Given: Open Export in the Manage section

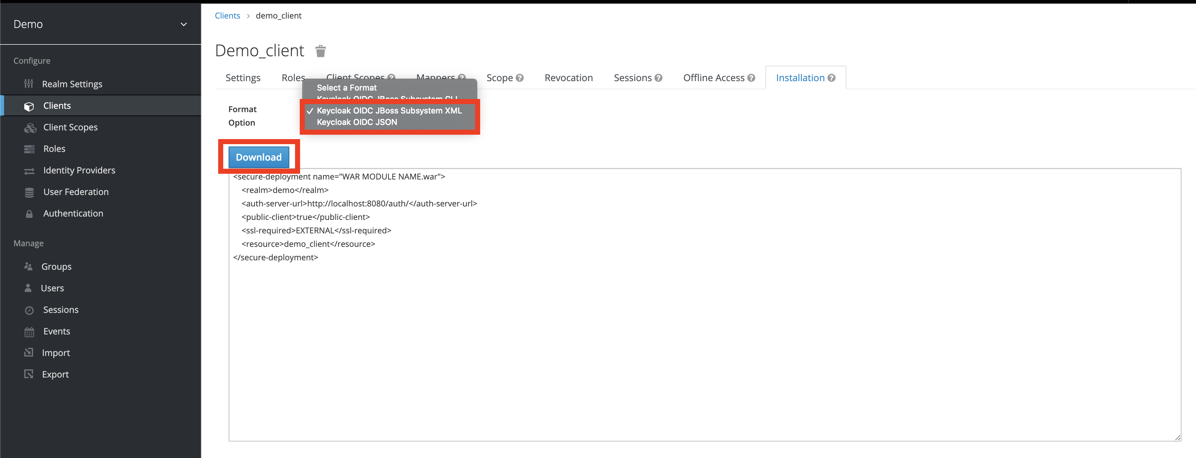Looking at the screenshot, I should (x=55, y=374).
